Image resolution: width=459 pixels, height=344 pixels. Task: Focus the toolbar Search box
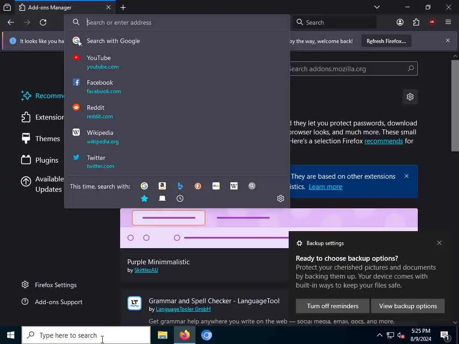[x=334, y=22]
